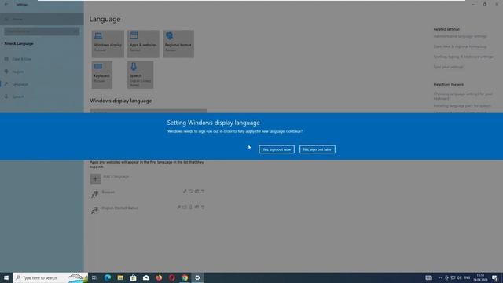503x283 pixels.
Task: Launch Opera from the taskbar
Action: coord(171,277)
